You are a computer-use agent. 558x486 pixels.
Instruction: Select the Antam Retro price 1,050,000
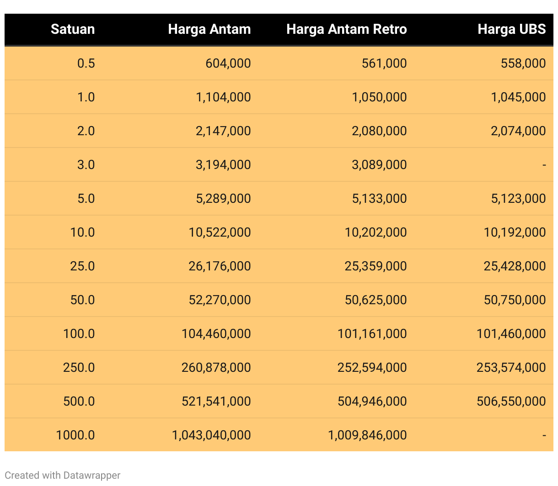[379, 97]
